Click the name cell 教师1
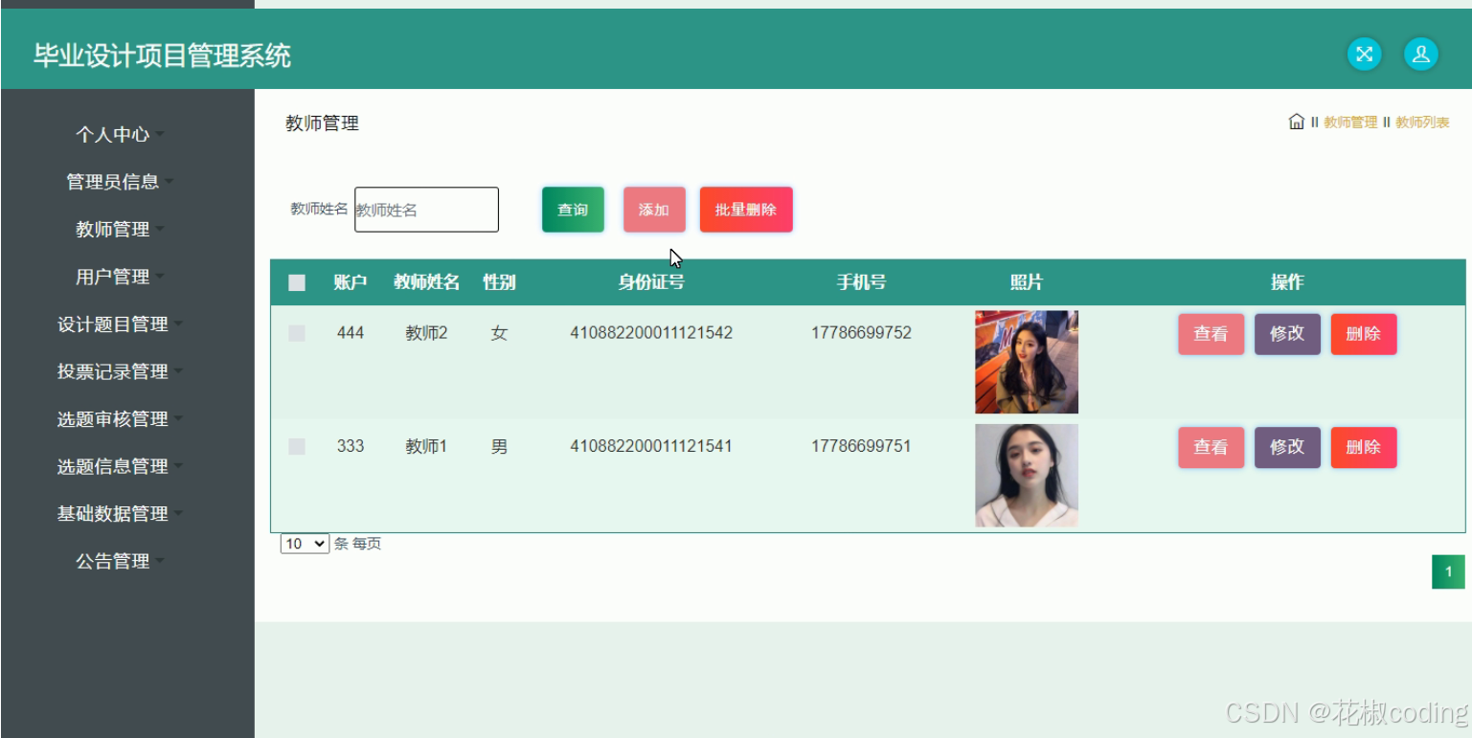Image resolution: width=1472 pixels, height=738 pixels. pos(426,446)
